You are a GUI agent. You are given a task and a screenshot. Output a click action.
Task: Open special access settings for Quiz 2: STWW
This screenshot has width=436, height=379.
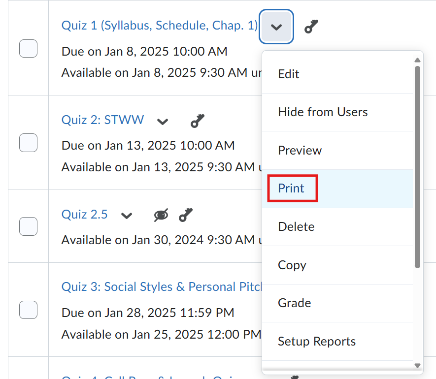[197, 121]
